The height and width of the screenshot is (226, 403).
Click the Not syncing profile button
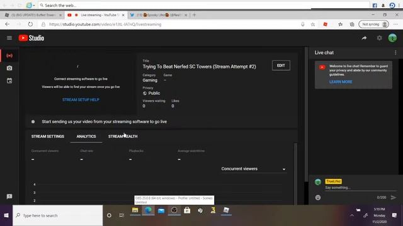point(373,24)
